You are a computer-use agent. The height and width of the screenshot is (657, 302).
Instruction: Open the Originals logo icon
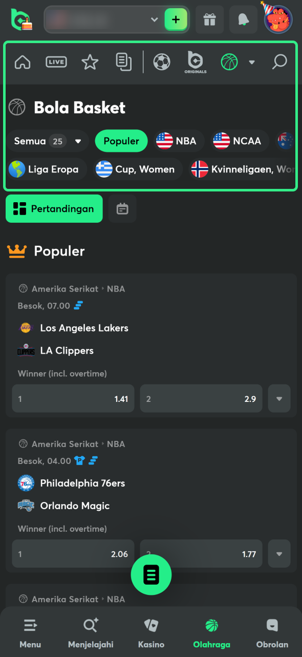196,62
